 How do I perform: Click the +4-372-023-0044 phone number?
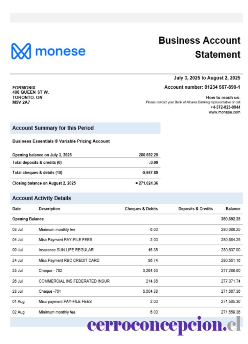225,107
